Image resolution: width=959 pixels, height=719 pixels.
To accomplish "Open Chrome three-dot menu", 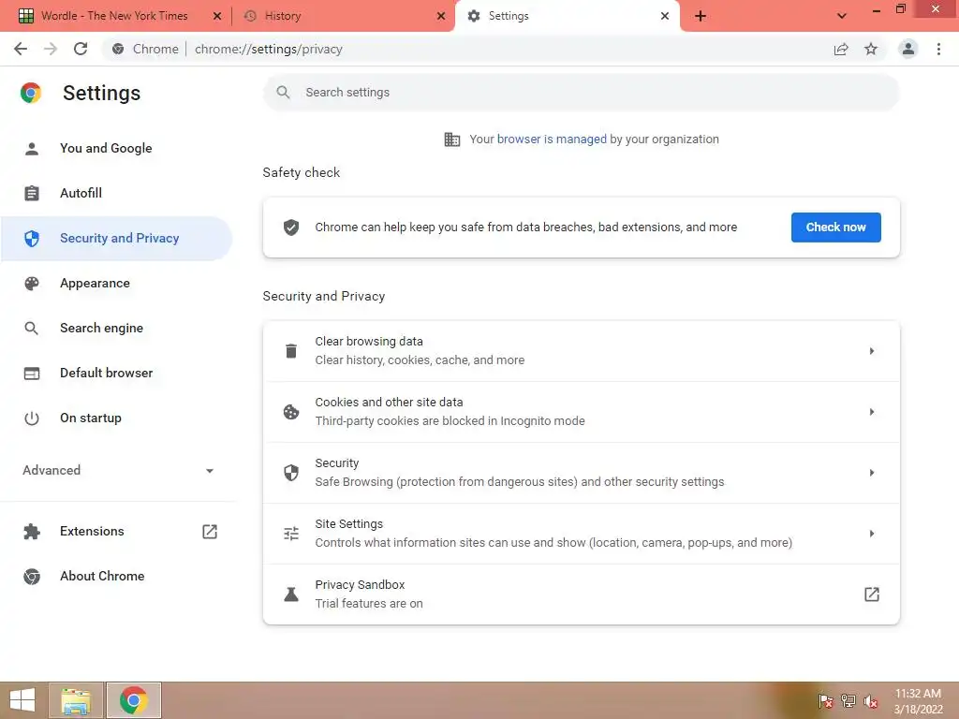I will (x=938, y=49).
